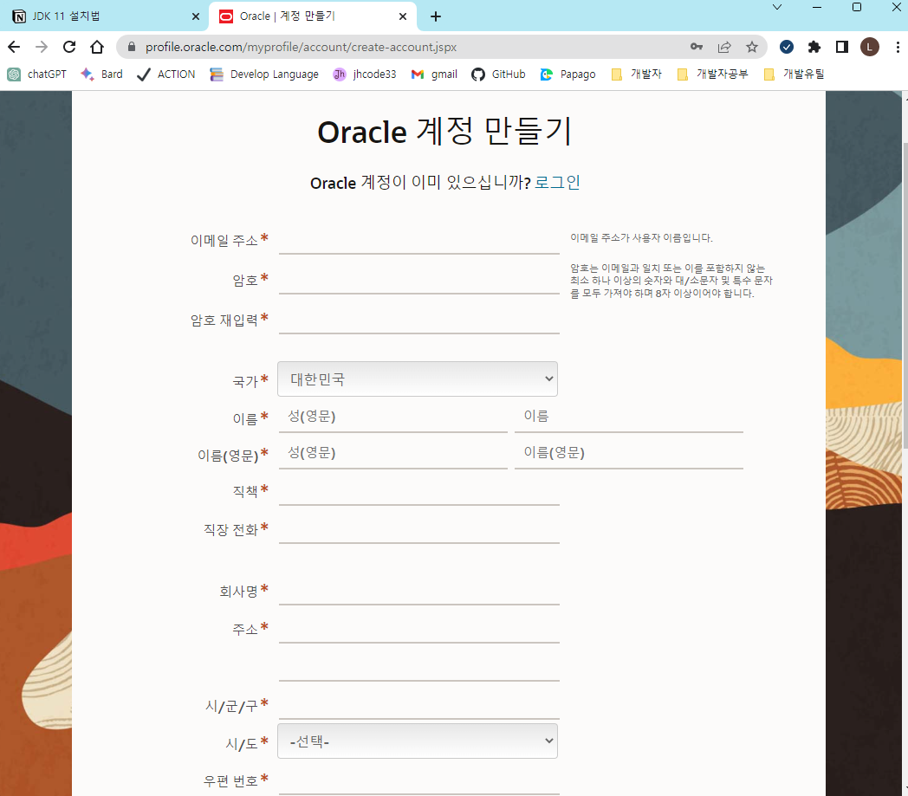Open chatGPT bookmark

(x=37, y=74)
